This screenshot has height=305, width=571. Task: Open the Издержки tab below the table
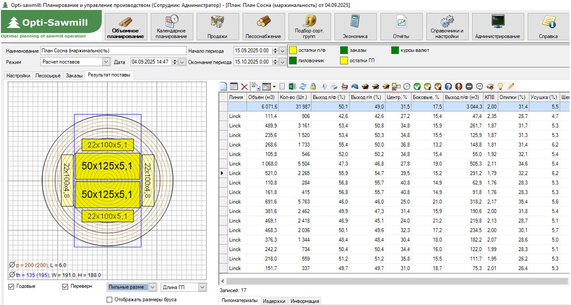tap(274, 301)
